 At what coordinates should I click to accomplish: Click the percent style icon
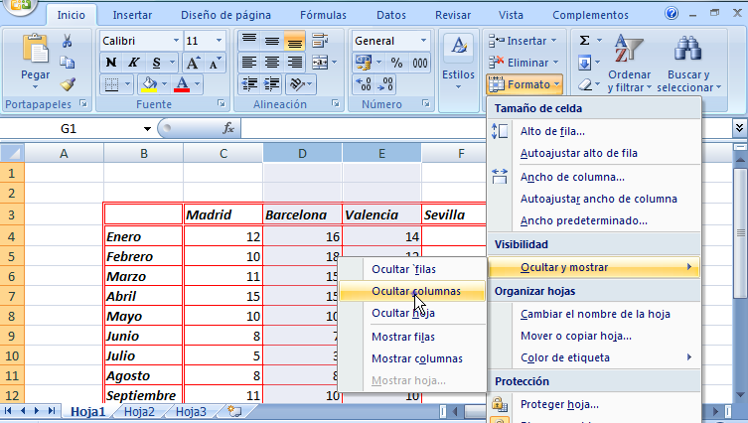pos(395,63)
